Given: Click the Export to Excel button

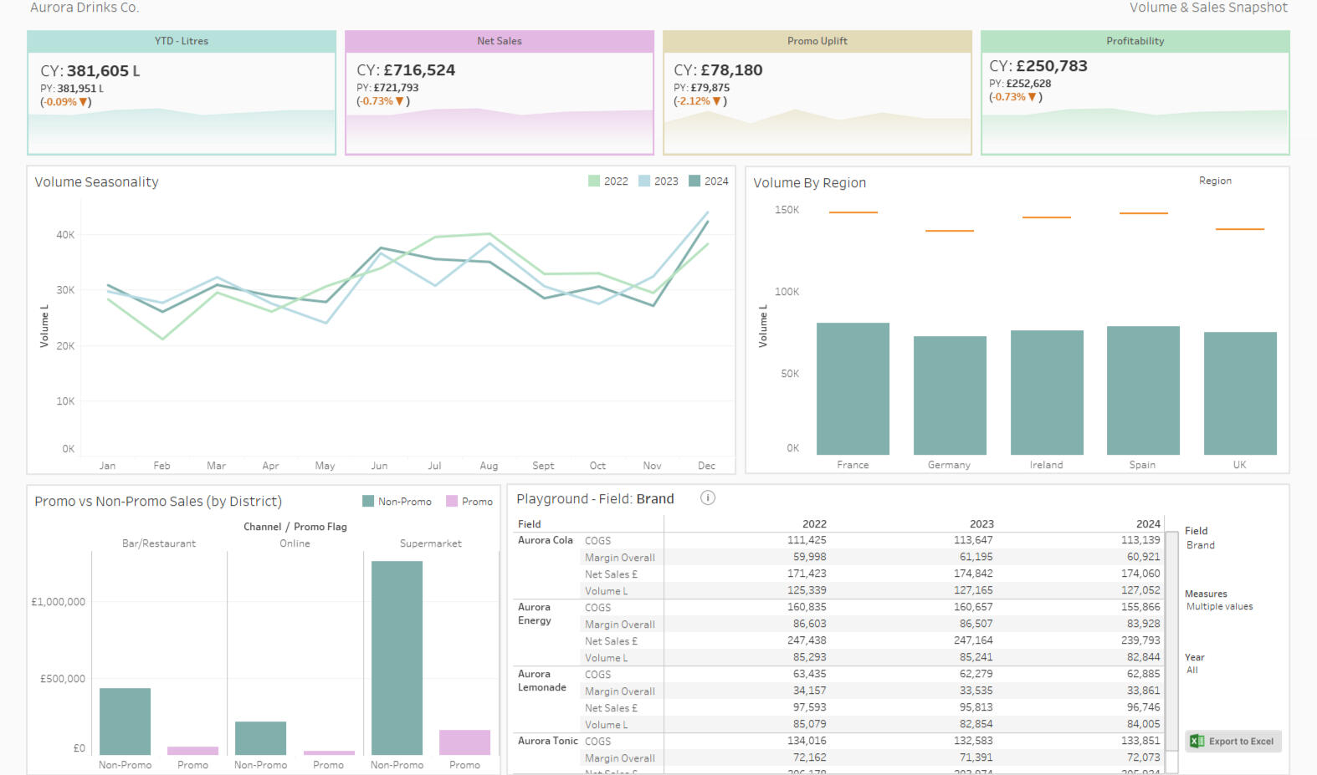Looking at the screenshot, I should tap(1233, 742).
